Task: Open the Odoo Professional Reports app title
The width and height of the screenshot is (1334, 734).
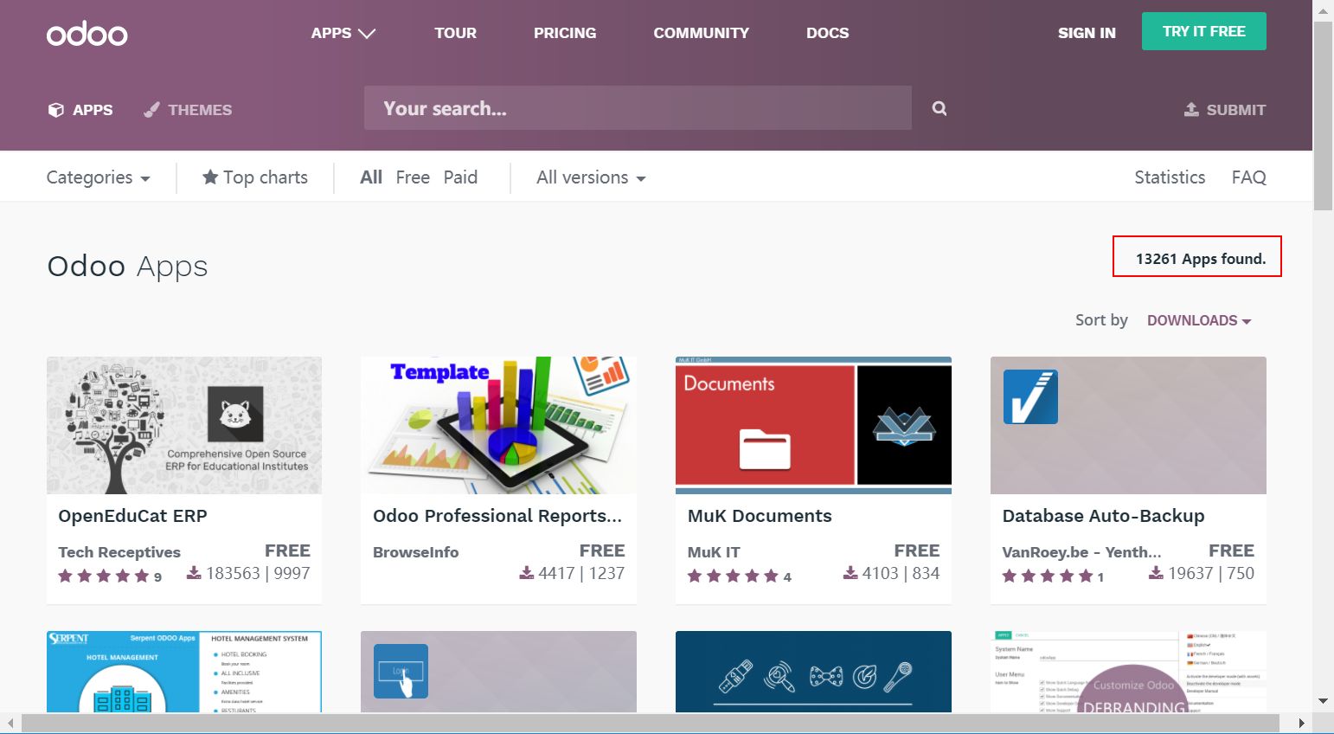Action: click(x=497, y=516)
